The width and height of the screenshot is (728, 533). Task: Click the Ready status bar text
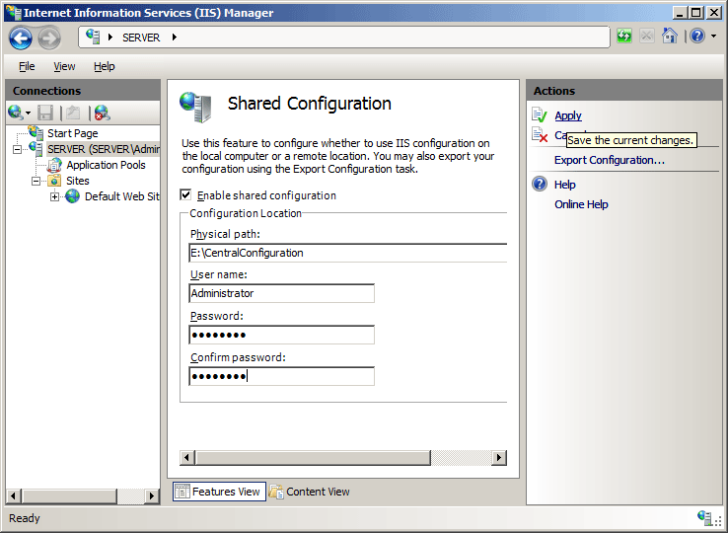[x=25, y=518]
